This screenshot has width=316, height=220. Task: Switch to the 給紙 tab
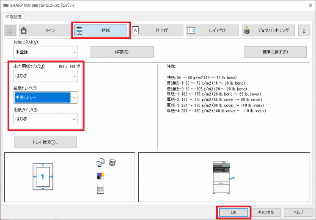tap(100, 30)
